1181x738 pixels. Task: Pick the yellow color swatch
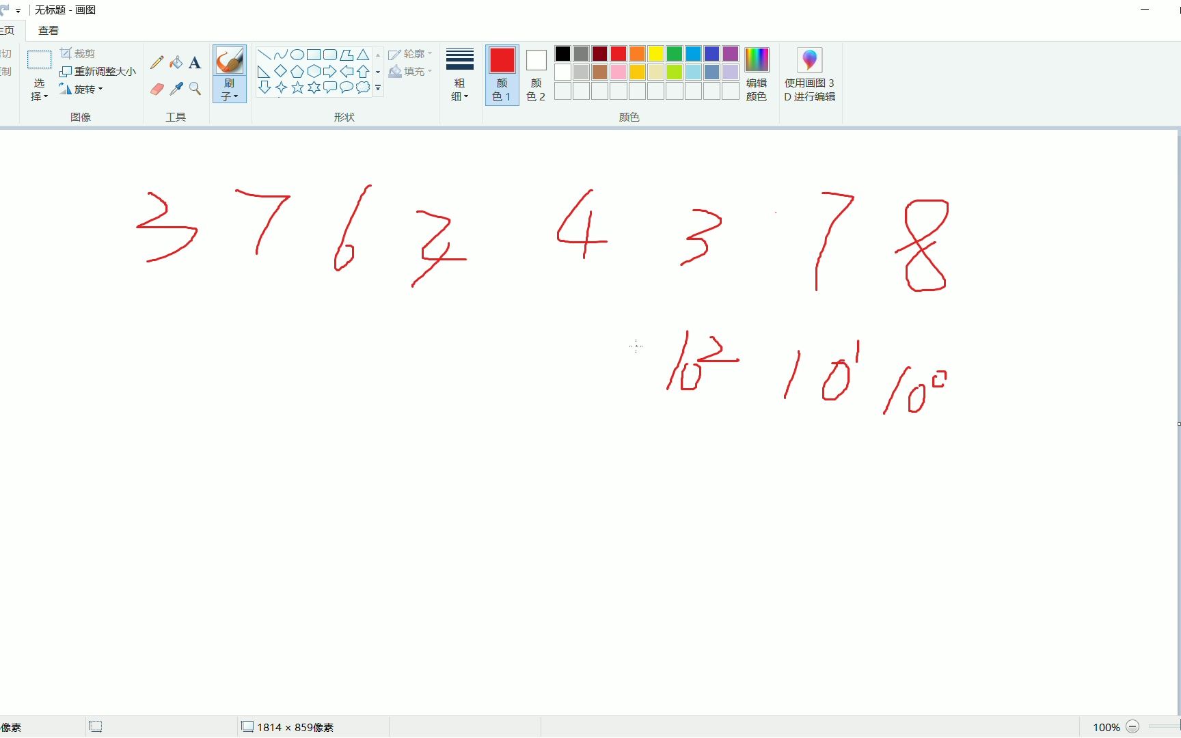point(656,53)
